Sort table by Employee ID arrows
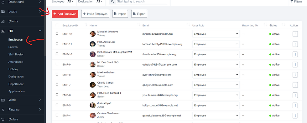 pyautogui.click(x=86, y=25)
